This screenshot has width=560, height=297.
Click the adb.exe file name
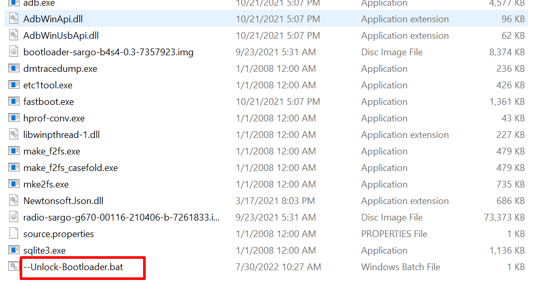coord(39,3)
